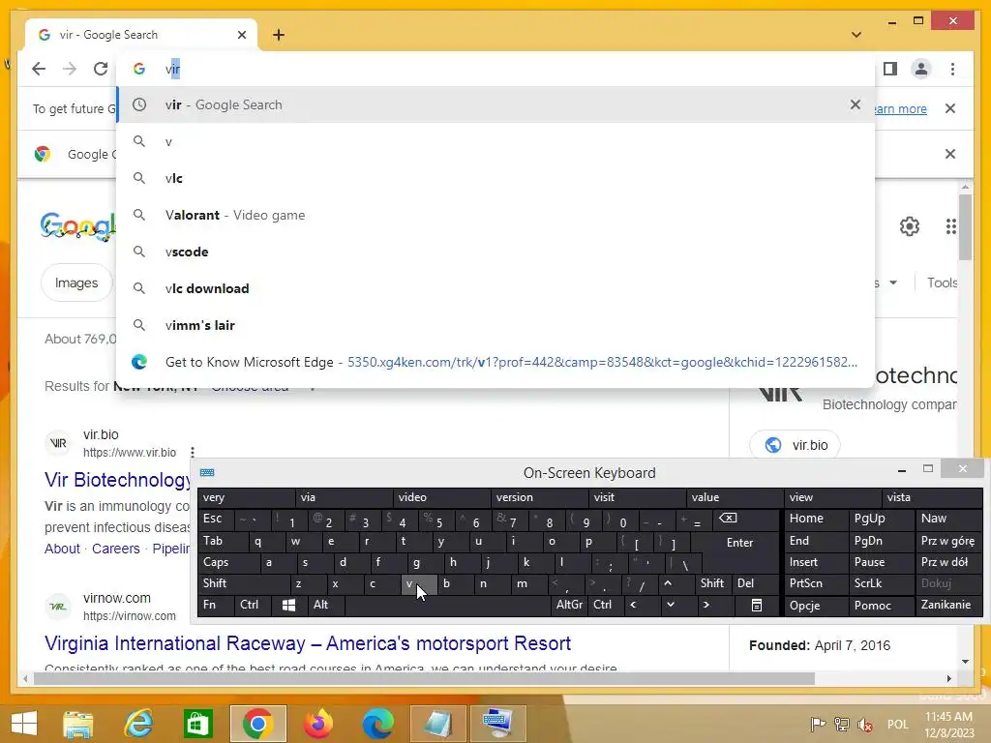The image size is (991, 743).
Task: Toggle Chrome side panel icon
Action: coord(890,69)
